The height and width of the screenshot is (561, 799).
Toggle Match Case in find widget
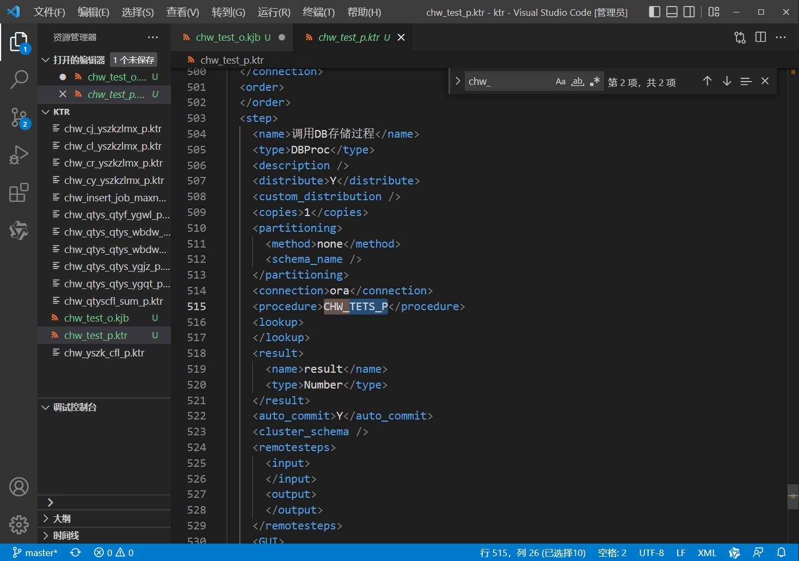tap(561, 82)
